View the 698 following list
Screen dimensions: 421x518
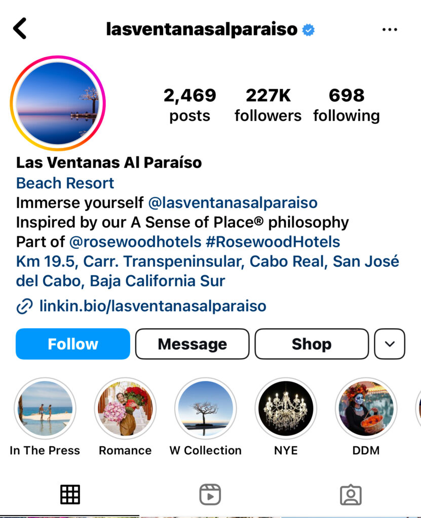click(347, 105)
